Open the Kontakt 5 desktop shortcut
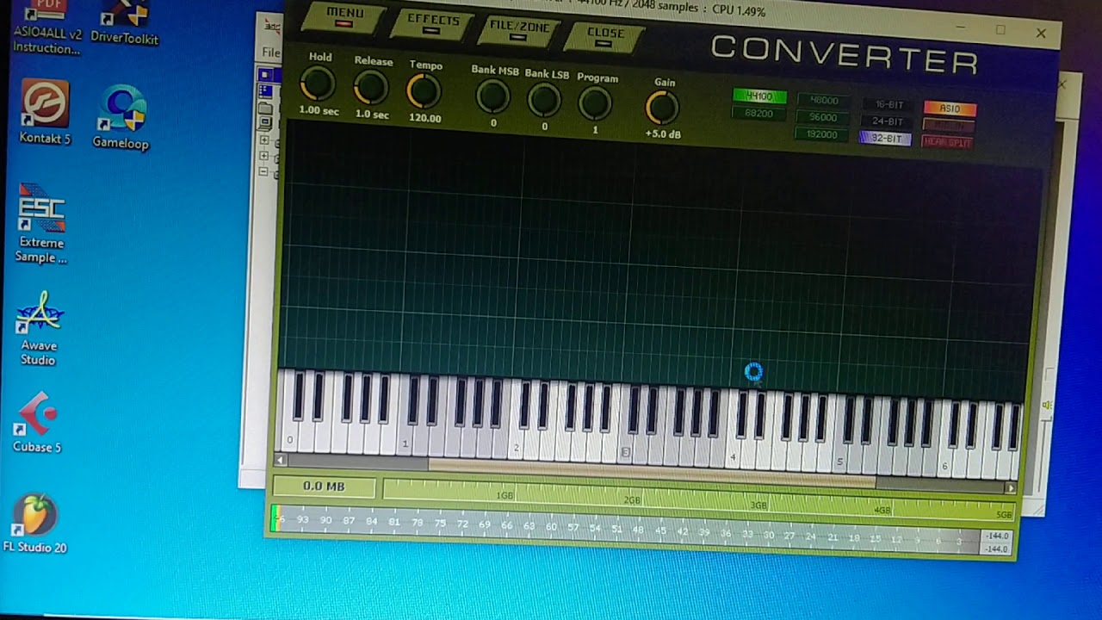The image size is (1102, 620). pyautogui.click(x=45, y=112)
